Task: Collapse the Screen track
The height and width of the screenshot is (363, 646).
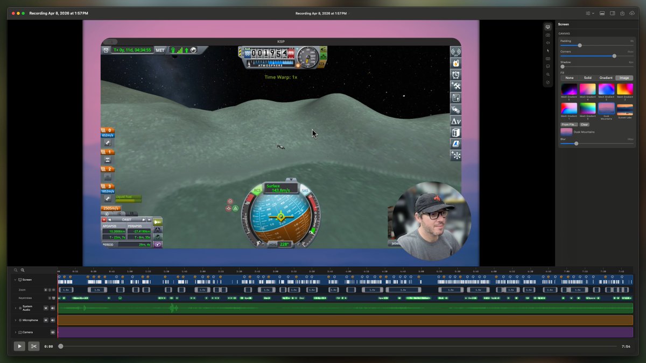Action: pos(15,280)
